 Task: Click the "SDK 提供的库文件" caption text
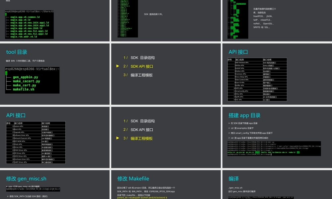coord(153,15)
